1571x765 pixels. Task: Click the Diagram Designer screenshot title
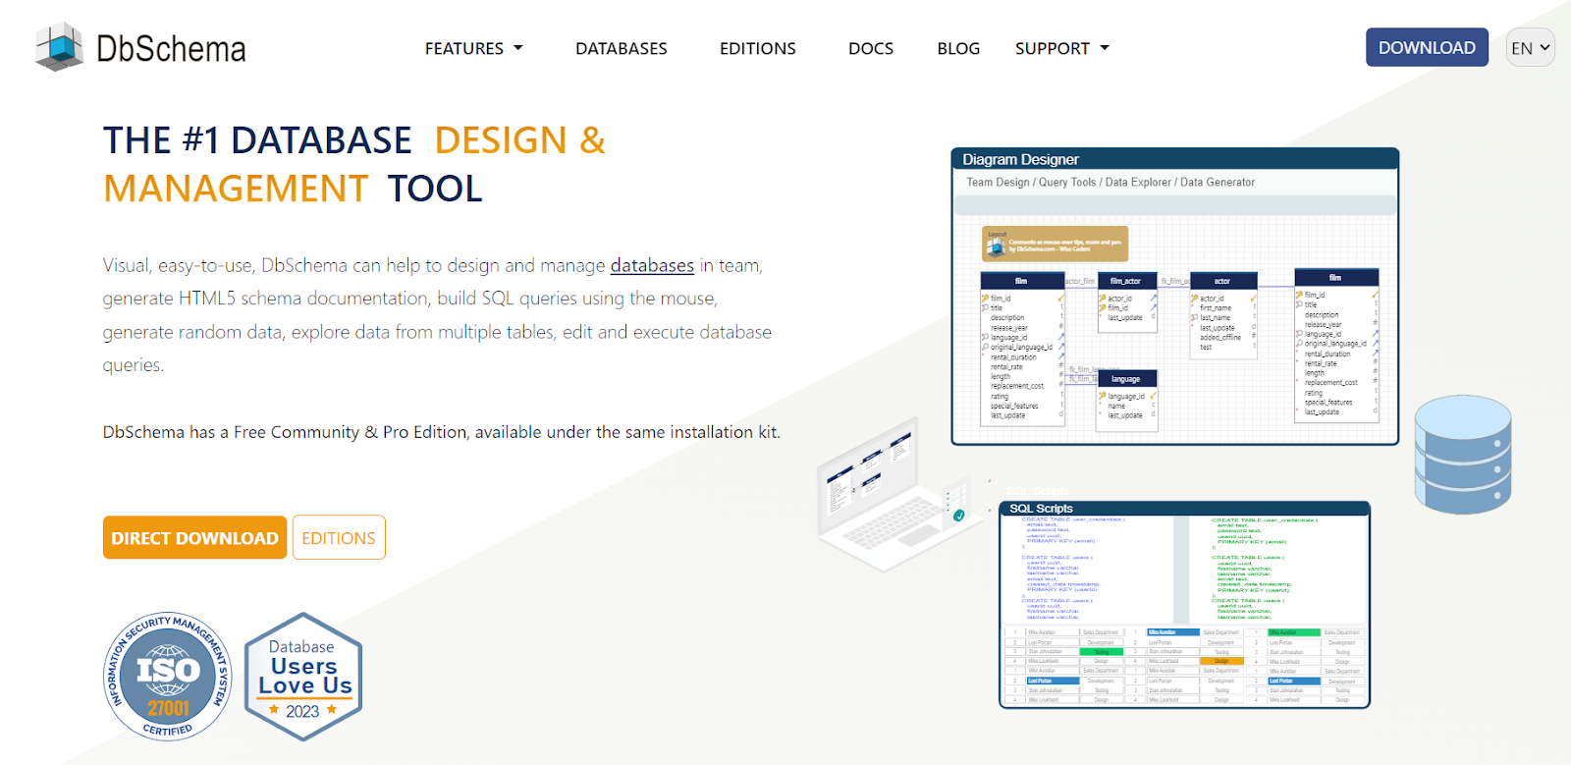coord(1020,159)
